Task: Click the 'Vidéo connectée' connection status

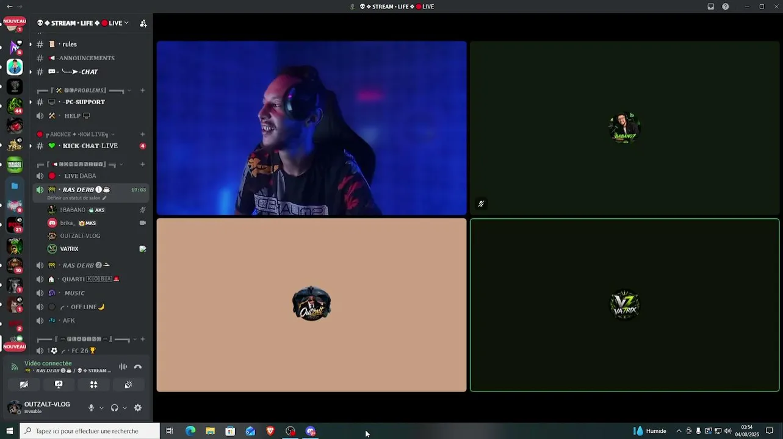Action: pos(48,363)
